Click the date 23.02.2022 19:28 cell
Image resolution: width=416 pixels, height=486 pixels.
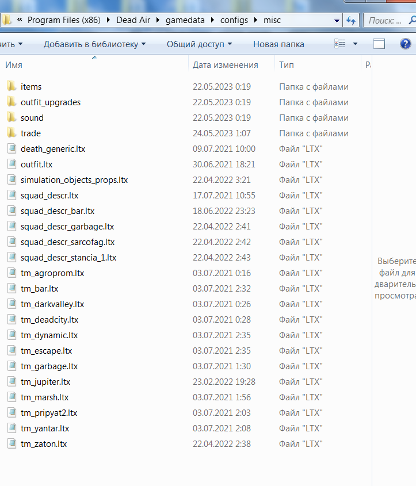click(224, 382)
